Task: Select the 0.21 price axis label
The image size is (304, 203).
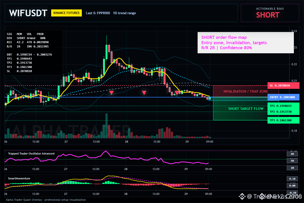Action: tap(294, 81)
